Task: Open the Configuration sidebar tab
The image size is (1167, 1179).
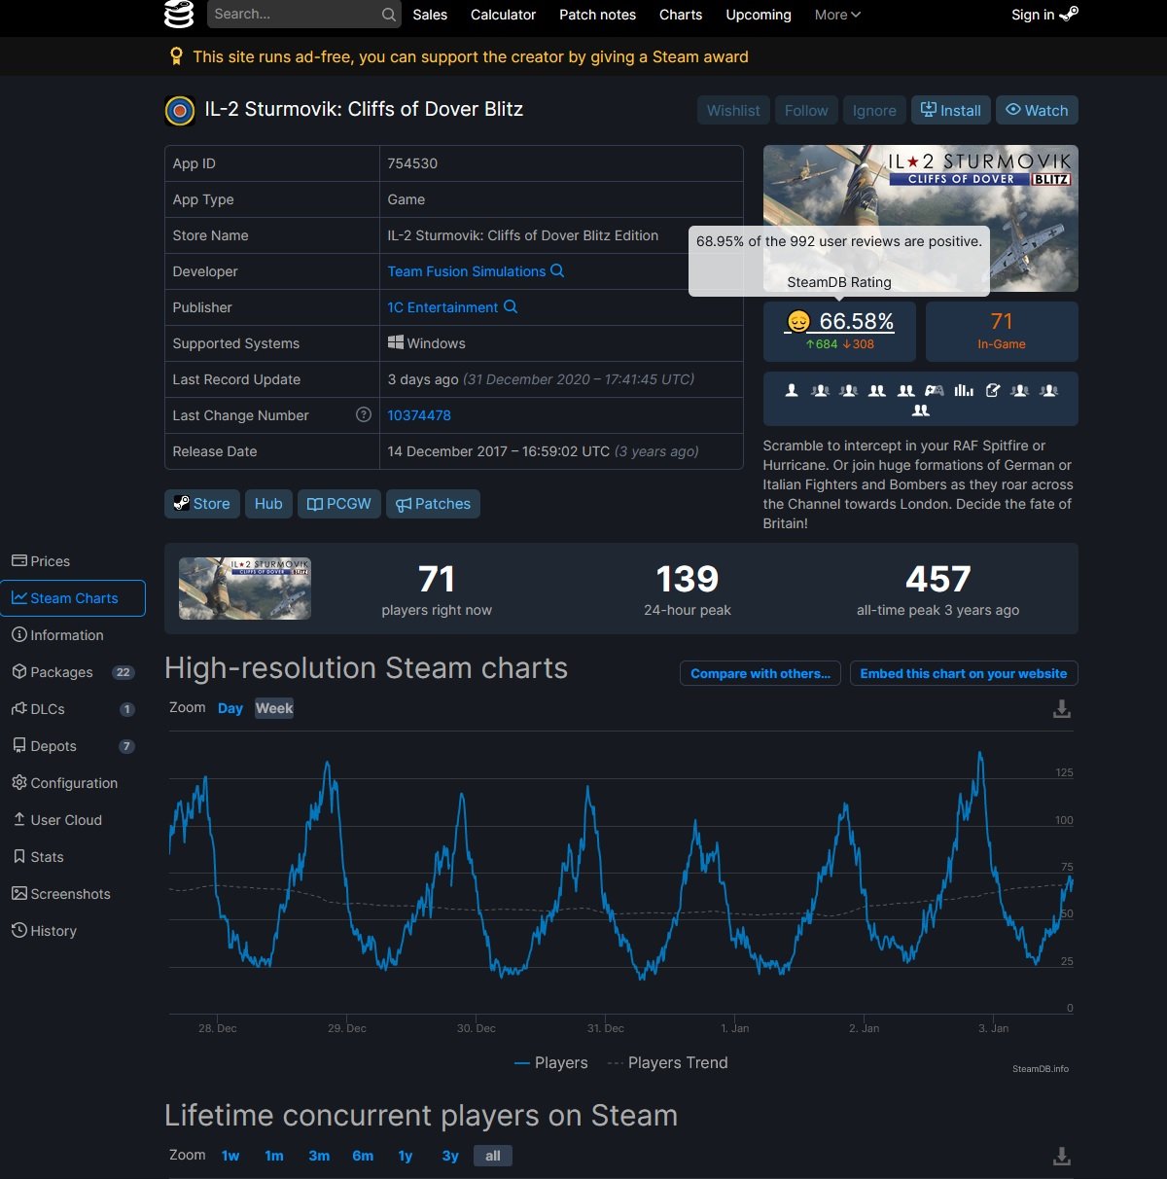Action: pos(73,783)
